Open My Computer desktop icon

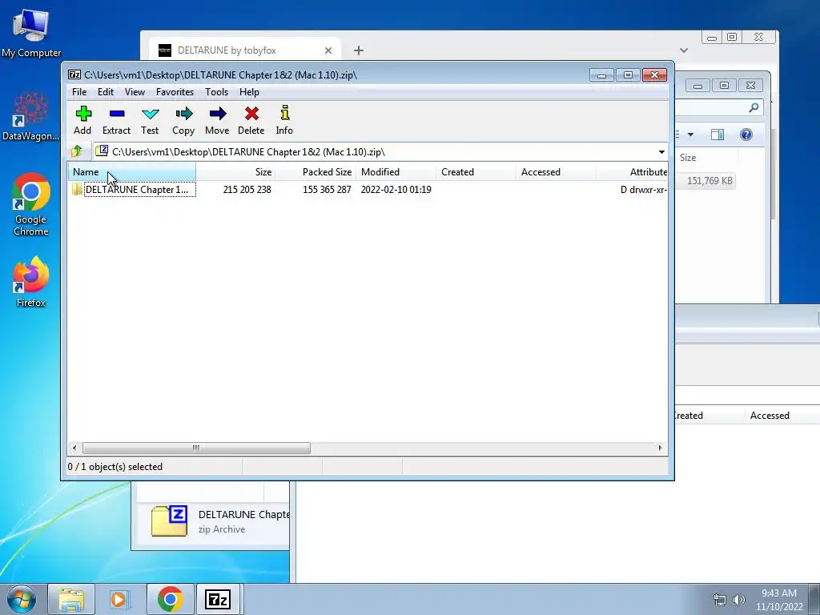coord(31,34)
